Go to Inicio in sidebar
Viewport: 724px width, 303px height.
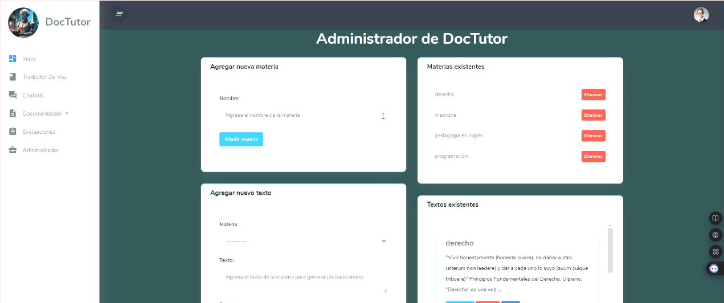[29, 59]
